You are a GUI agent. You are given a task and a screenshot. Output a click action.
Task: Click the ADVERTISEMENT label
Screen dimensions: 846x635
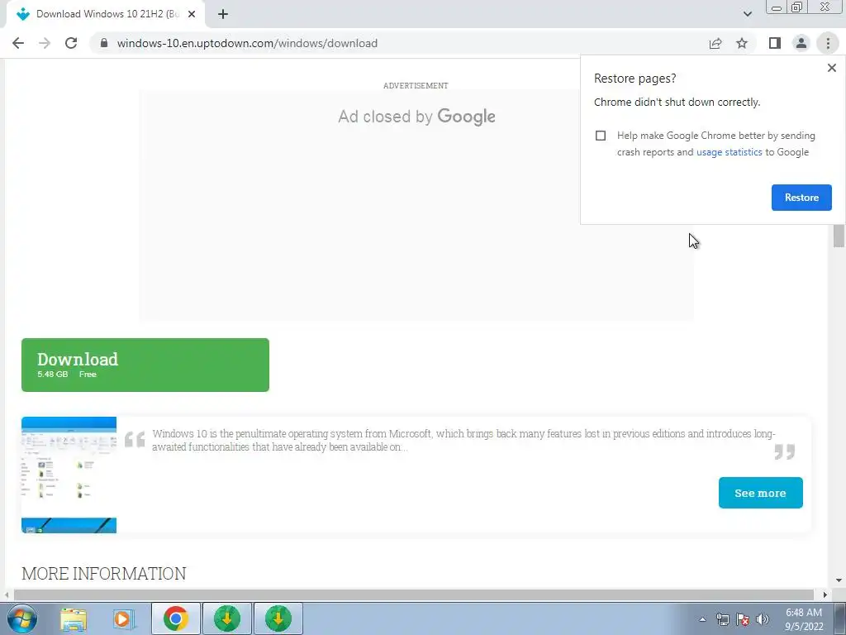click(416, 85)
